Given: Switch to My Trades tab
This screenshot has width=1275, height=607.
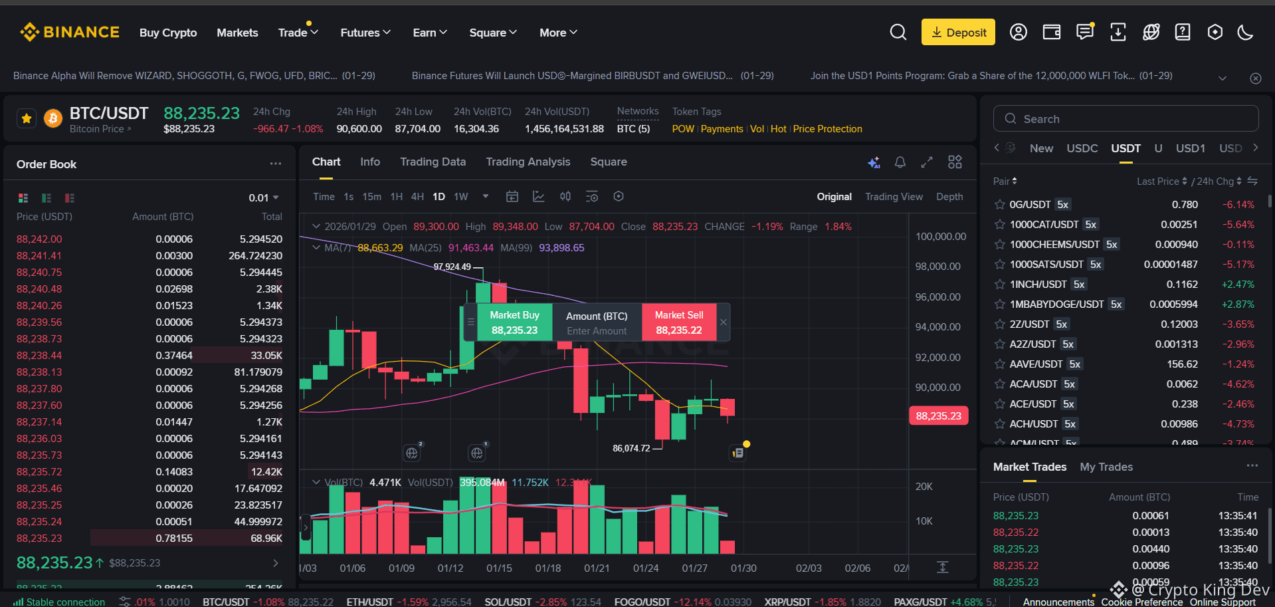Looking at the screenshot, I should (x=1106, y=467).
